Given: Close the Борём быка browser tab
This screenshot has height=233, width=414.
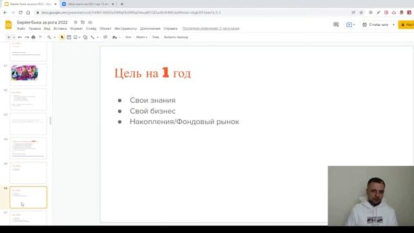Looking at the screenshot, I should click(x=56, y=5).
